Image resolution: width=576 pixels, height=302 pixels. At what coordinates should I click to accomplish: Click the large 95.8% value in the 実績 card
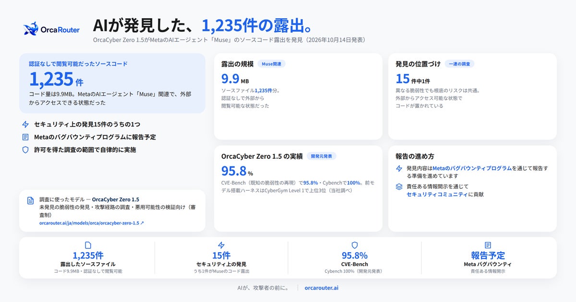coord(237,171)
